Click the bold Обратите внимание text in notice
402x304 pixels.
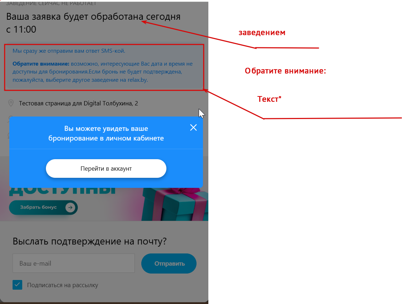pyautogui.click(x=41, y=63)
